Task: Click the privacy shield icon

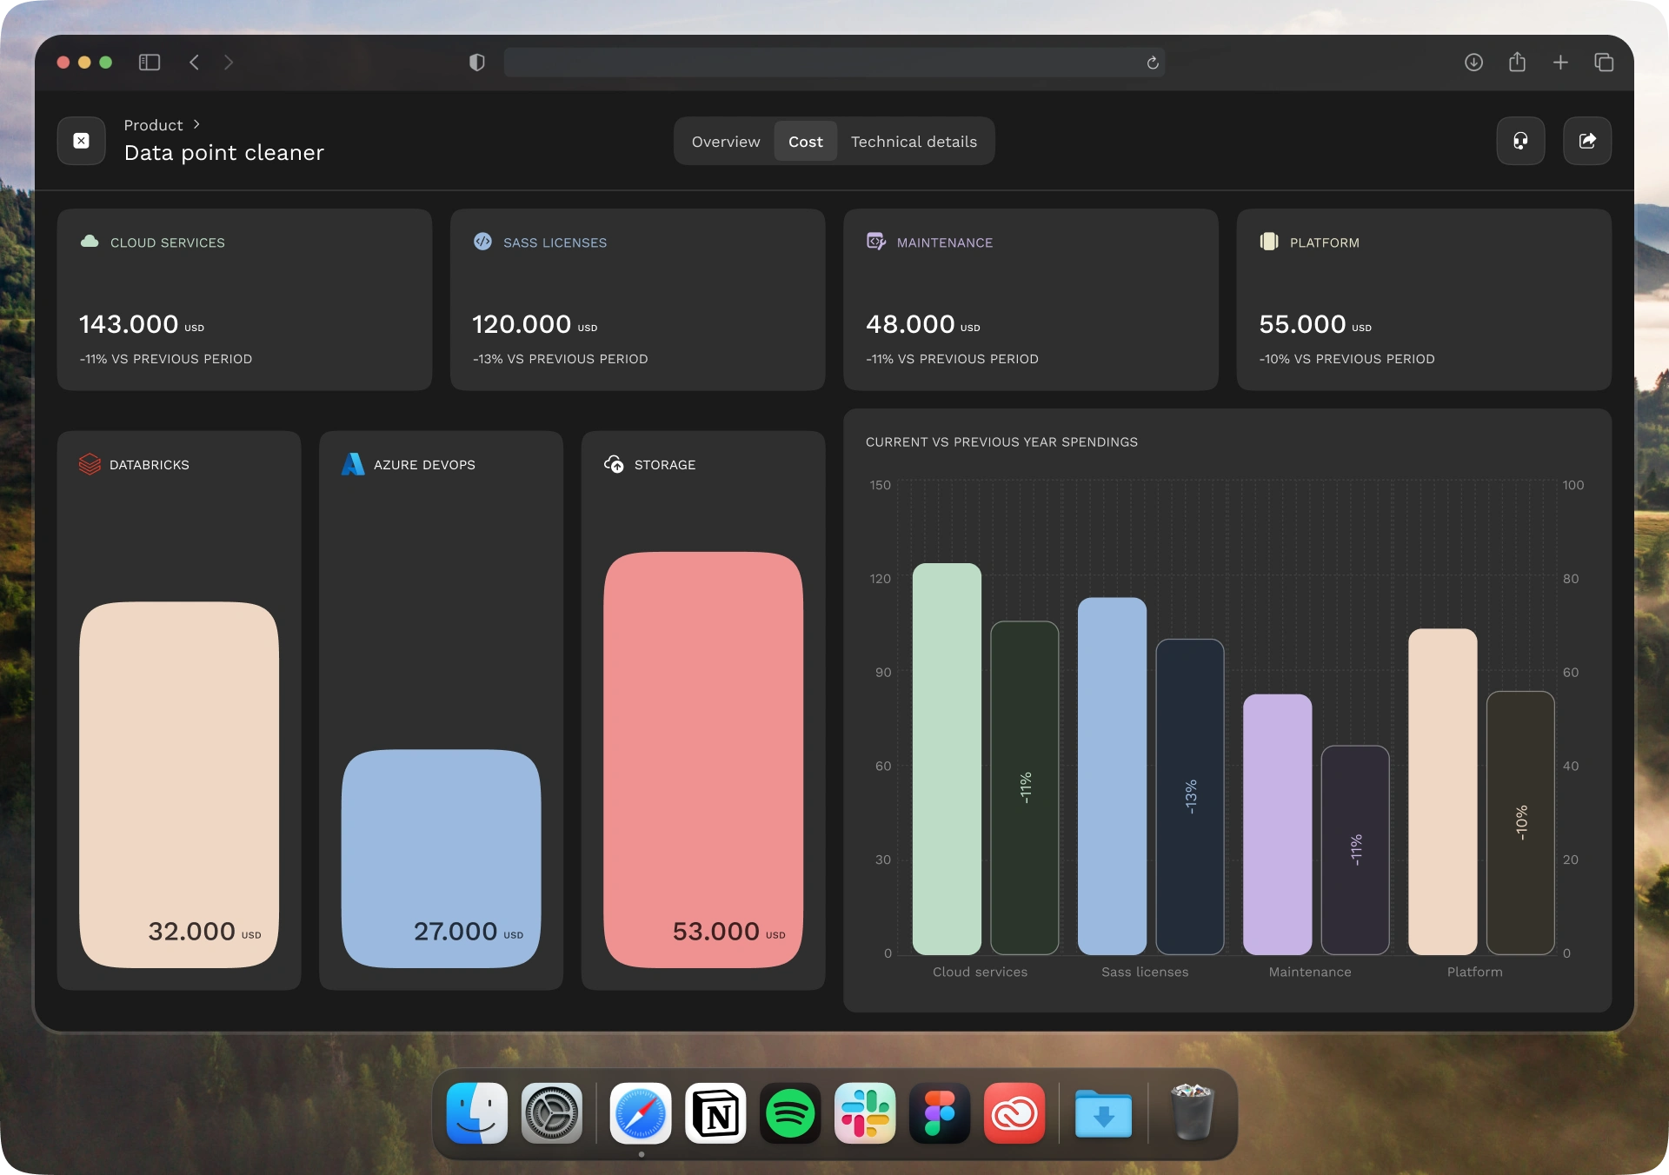Action: click(x=476, y=63)
